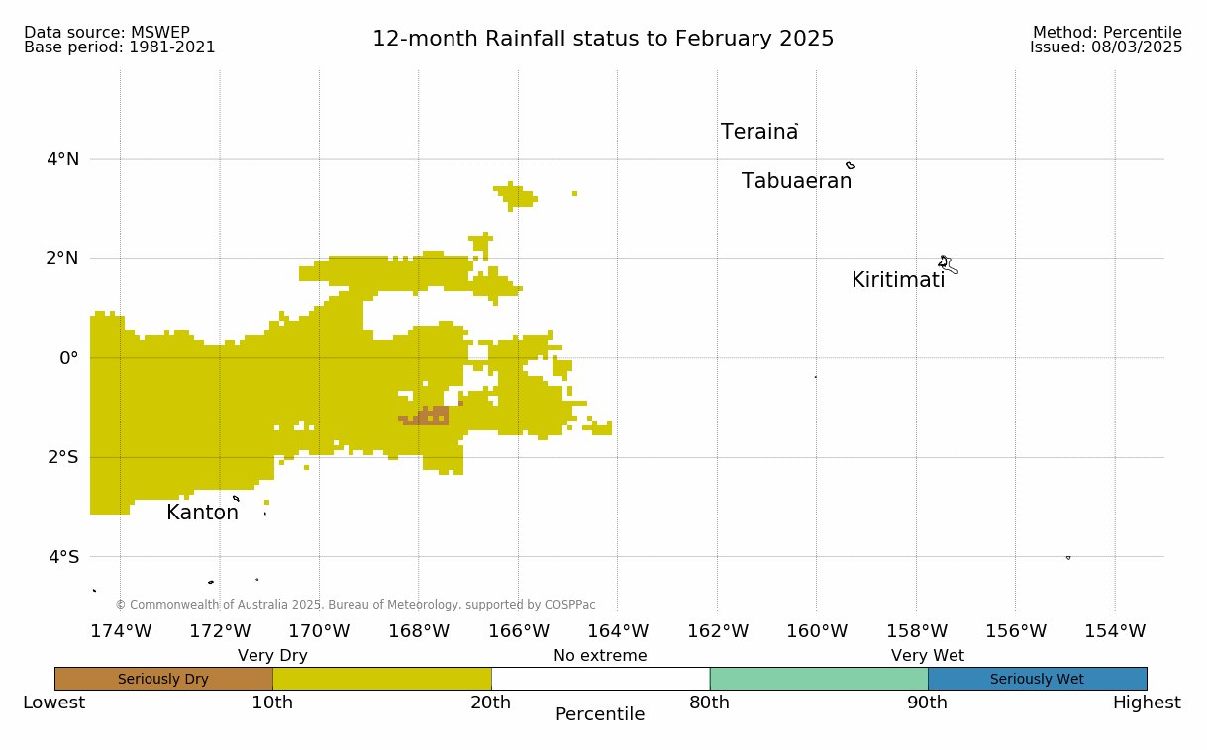Click the 0° equator latitude label

(69, 358)
